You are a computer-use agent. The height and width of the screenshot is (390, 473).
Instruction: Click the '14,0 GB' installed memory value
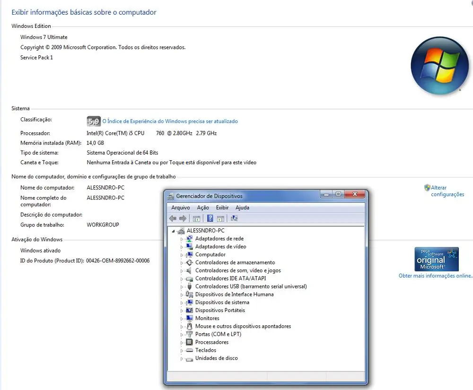click(x=96, y=143)
